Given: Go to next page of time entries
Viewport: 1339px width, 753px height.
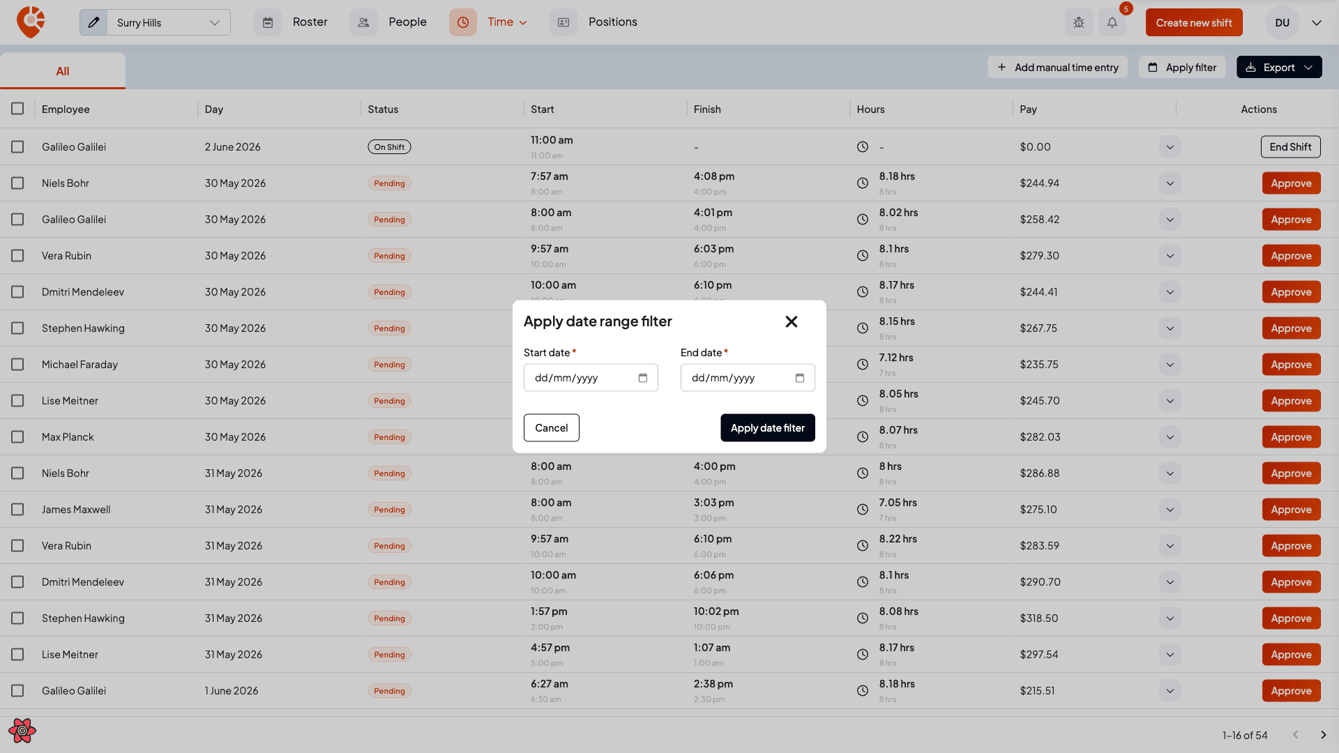Looking at the screenshot, I should click(1323, 735).
